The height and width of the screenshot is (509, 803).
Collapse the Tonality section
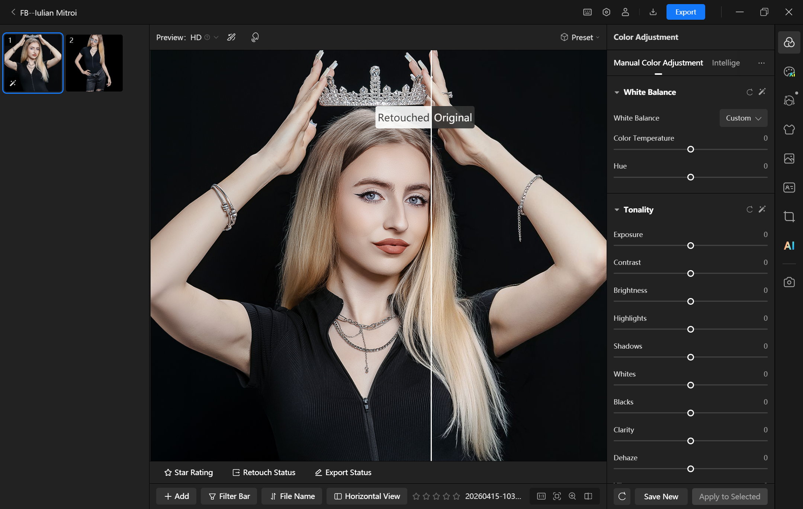[x=617, y=210]
